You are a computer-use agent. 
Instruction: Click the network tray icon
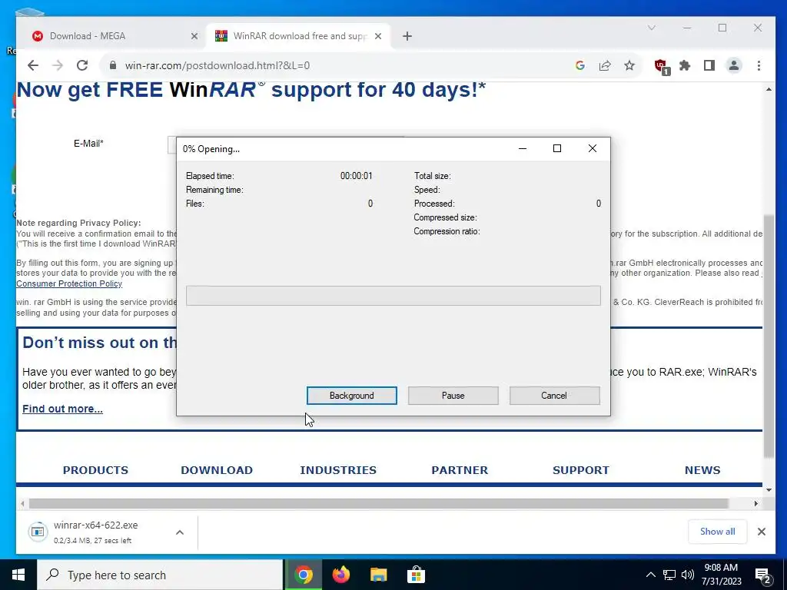click(669, 575)
